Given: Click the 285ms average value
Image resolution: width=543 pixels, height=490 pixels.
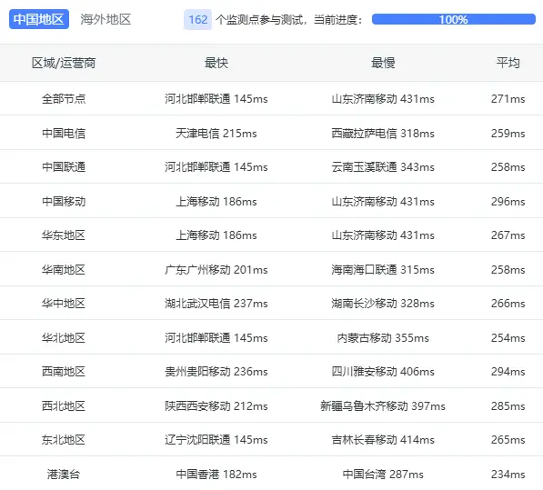Looking at the screenshot, I should 508,406.
